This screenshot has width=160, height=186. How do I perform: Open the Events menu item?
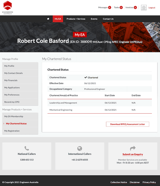tap(94, 19)
